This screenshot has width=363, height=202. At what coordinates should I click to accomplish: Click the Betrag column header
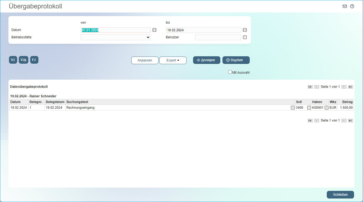(345, 102)
